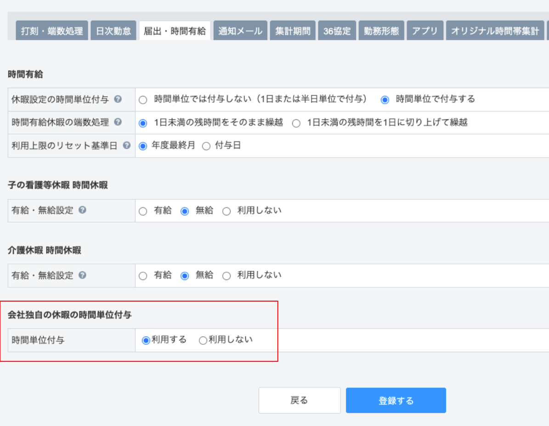Open the 通知メール tab

click(x=240, y=31)
